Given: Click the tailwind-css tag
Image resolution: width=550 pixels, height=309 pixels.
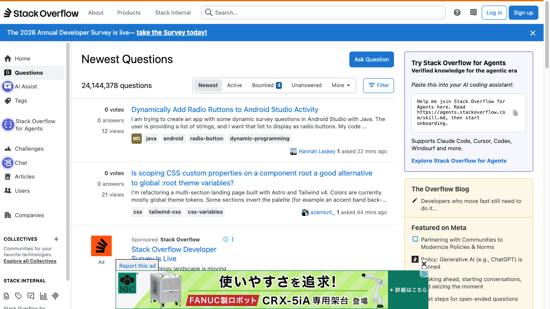Looking at the screenshot, I should 165,212.
